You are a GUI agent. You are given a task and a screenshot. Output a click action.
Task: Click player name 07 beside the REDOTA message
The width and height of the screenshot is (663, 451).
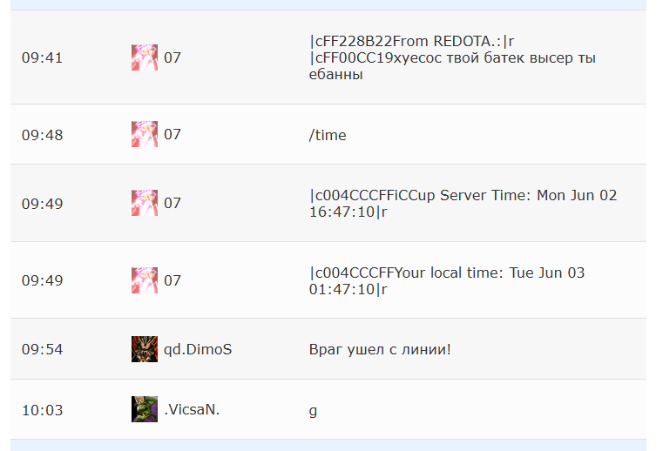pyautogui.click(x=173, y=57)
